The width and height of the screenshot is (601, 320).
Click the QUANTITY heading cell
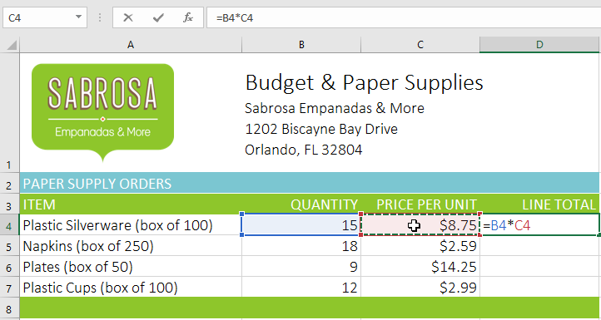click(301, 204)
